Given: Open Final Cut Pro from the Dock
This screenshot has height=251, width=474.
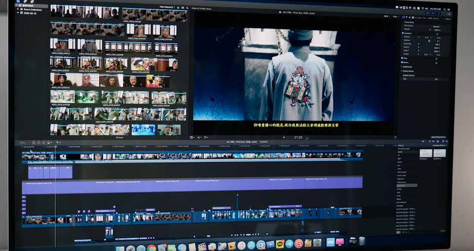Looking at the screenshot, I should click(202, 247).
